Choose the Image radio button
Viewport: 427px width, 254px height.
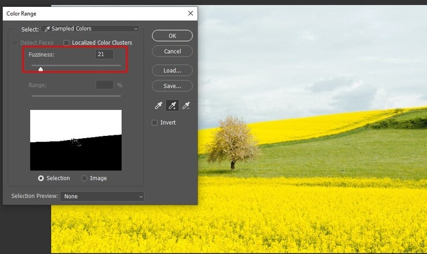click(x=84, y=178)
